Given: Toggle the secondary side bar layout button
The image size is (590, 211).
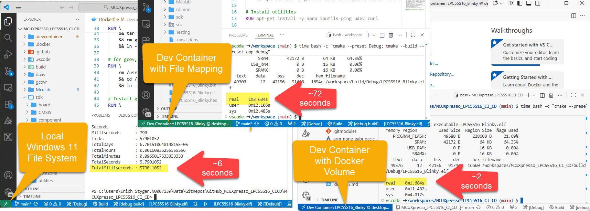Looking at the screenshot, I should pos(538,3).
